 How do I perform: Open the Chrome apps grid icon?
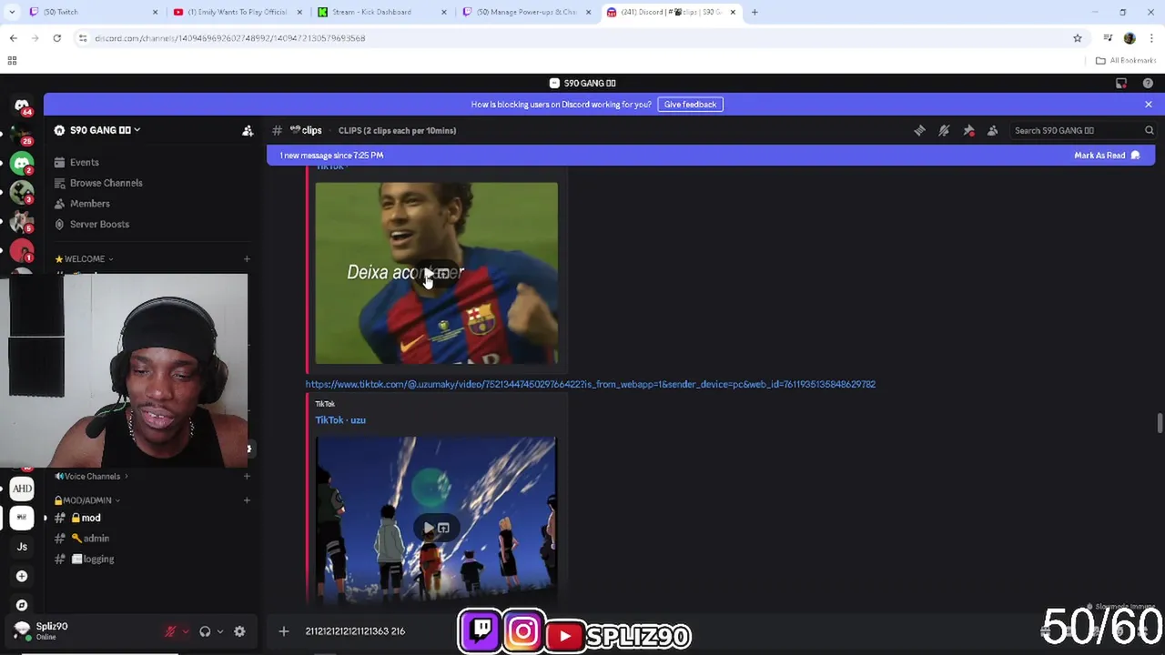point(12,61)
